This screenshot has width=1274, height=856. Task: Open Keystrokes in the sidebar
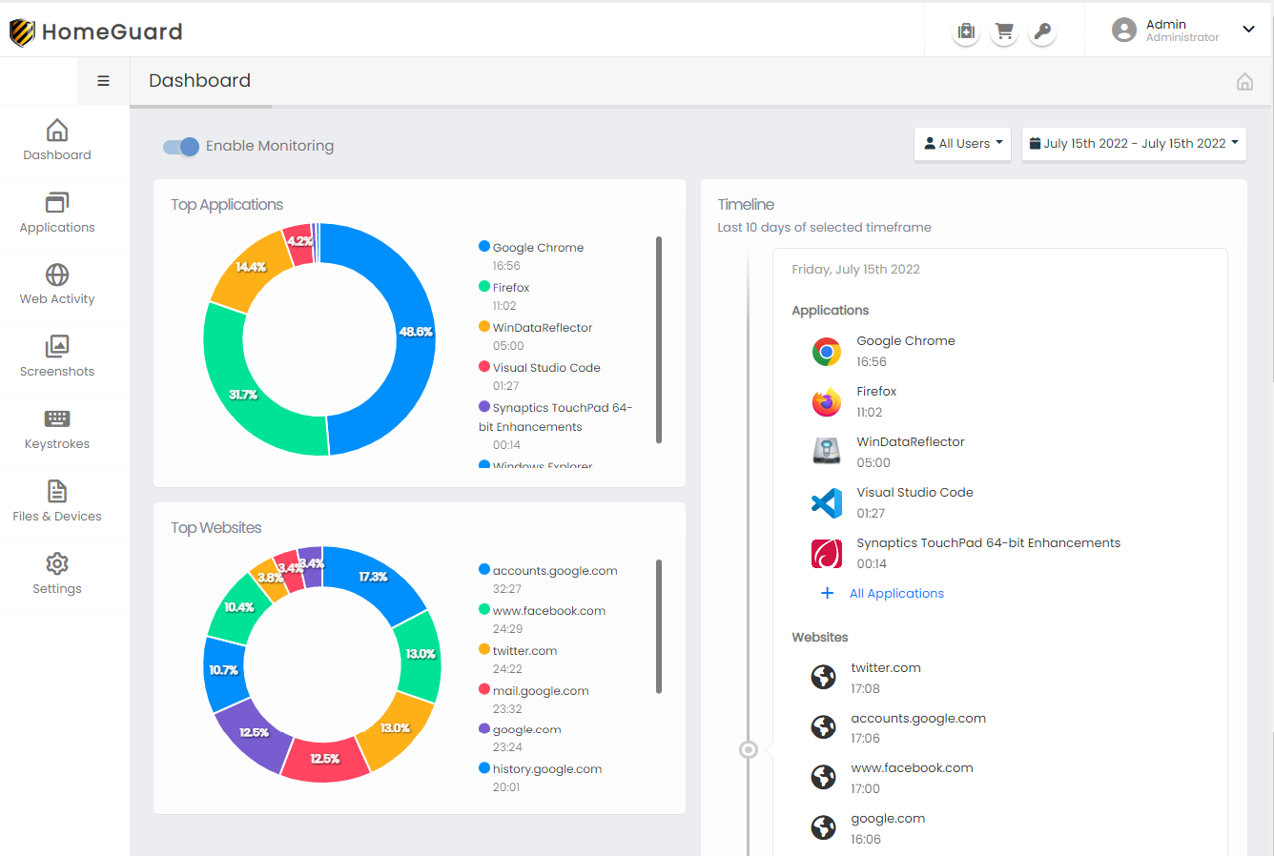[57, 430]
